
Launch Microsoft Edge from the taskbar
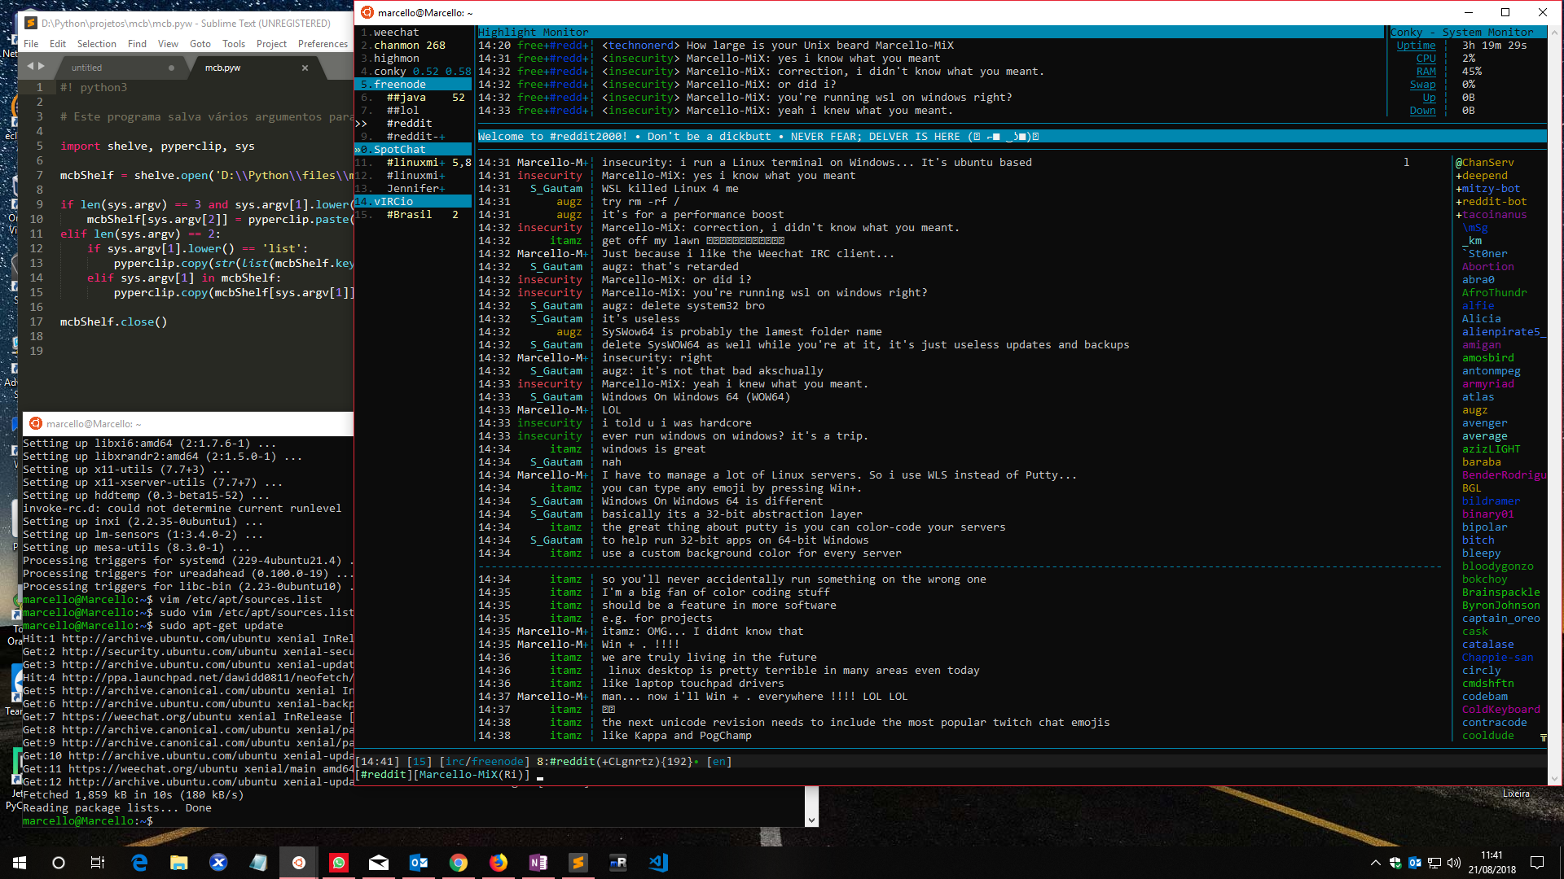(x=139, y=863)
